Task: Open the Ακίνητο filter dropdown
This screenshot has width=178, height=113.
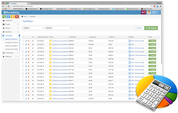Action: click(62, 28)
